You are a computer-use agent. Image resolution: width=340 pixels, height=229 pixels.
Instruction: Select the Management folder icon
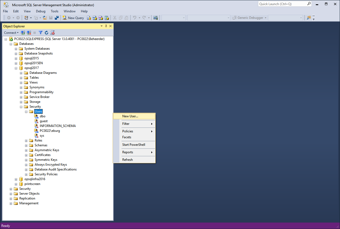[16, 203]
